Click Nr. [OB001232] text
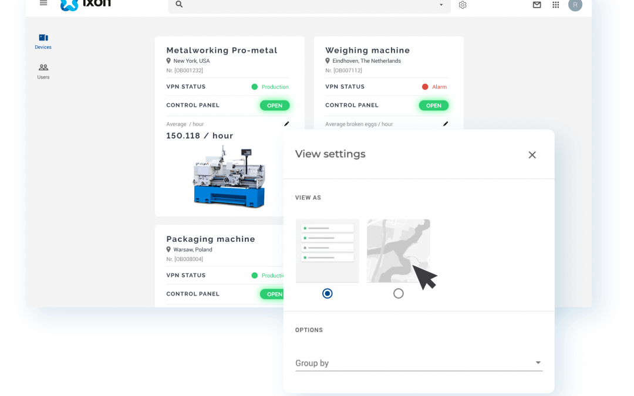Image resolution: width=634 pixels, height=396 pixels. point(185,70)
